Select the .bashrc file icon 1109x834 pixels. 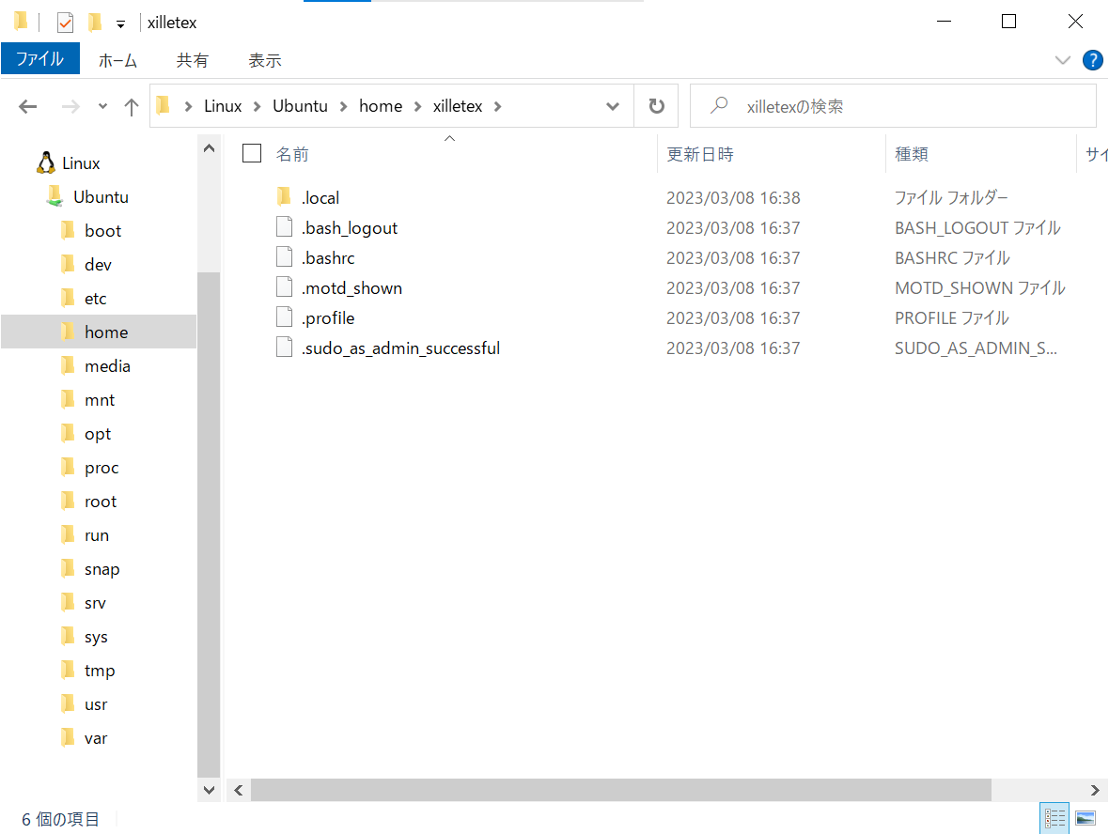285,256
